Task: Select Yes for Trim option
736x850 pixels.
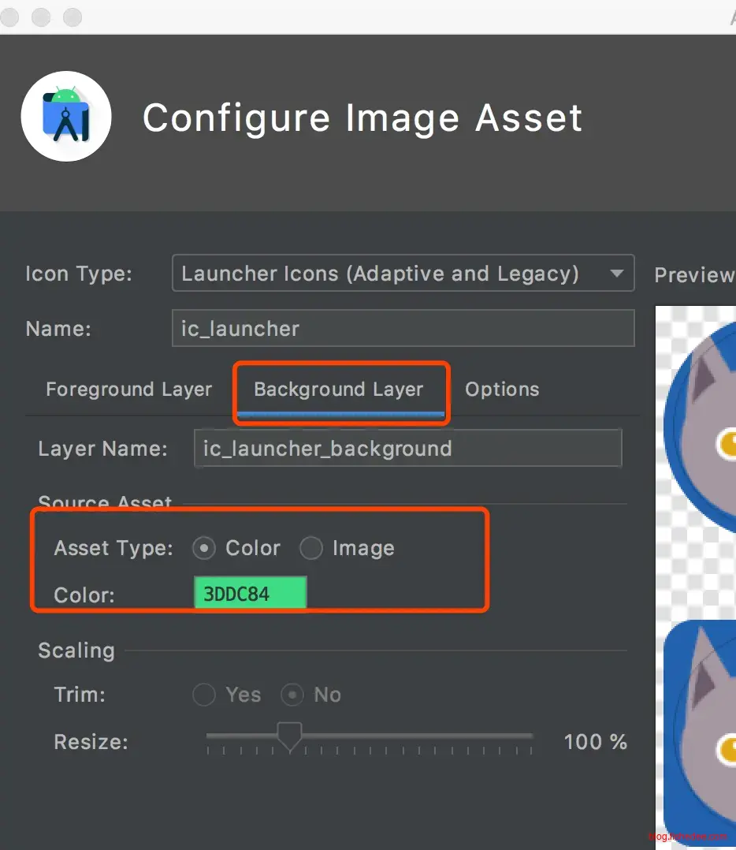Action: coord(204,695)
